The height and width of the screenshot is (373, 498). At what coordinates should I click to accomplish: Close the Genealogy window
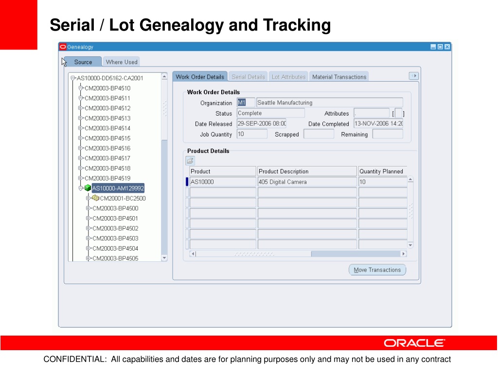[447, 47]
